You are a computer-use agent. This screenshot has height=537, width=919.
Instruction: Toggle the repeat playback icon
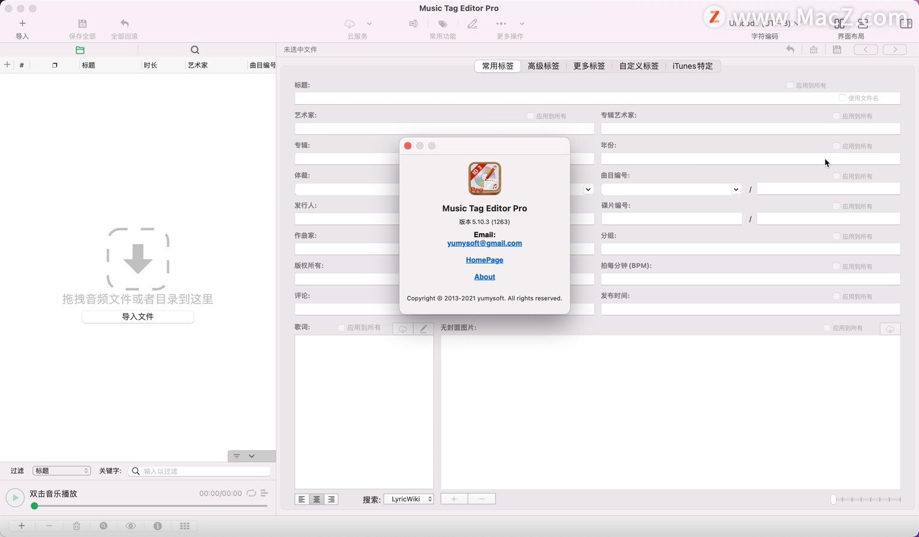click(x=251, y=493)
